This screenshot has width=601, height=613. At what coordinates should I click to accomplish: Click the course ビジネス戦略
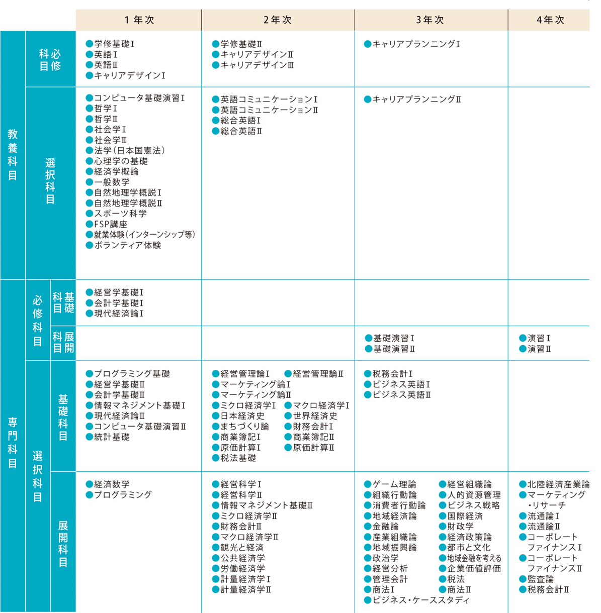coord(470,505)
